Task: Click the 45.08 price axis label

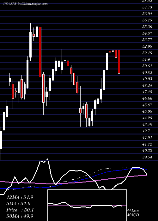Action: coord(147,112)
